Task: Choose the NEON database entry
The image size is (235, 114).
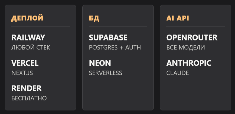Action: (100, 63)
